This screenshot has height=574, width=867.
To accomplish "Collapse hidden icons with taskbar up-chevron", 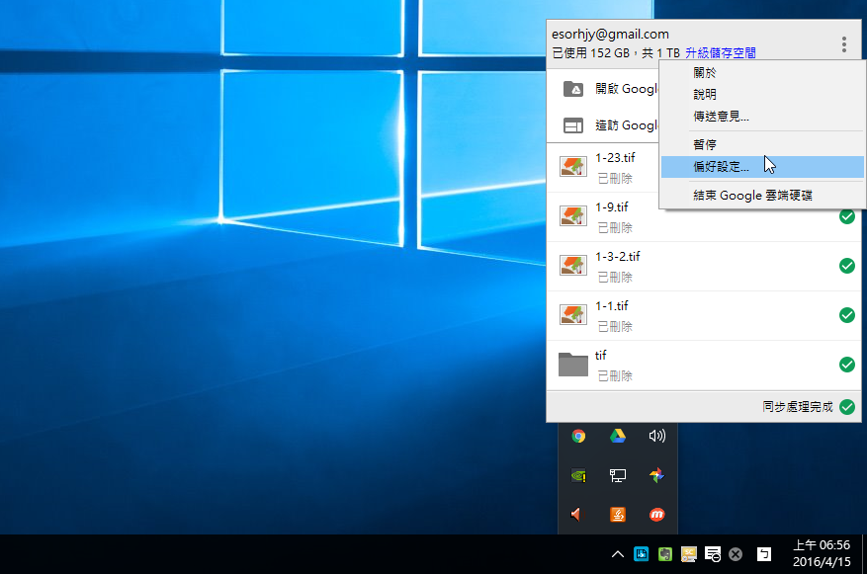I will pyautogui.click(x=618, y=554).
